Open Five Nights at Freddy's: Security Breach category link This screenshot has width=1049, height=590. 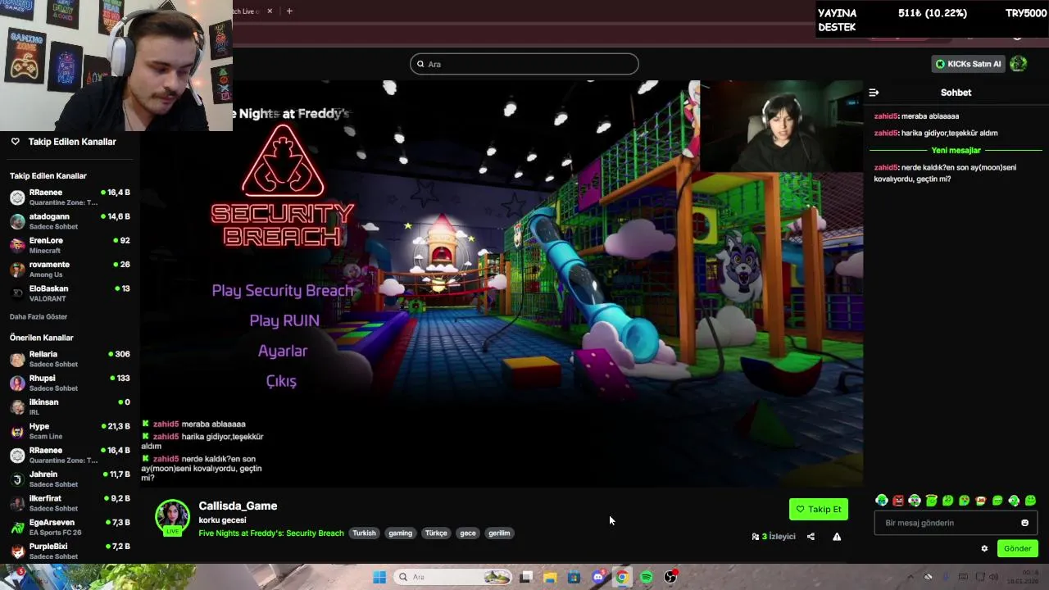271,533
